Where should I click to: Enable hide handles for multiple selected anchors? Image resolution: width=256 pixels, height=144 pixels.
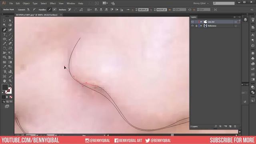[x=54, y=10]
